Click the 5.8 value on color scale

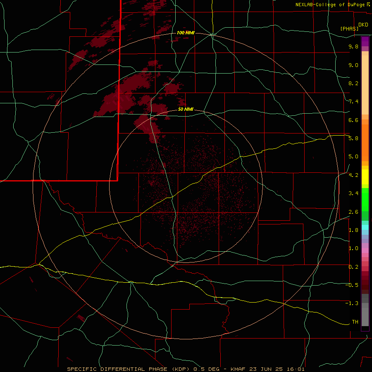click(x=353, y=138)
